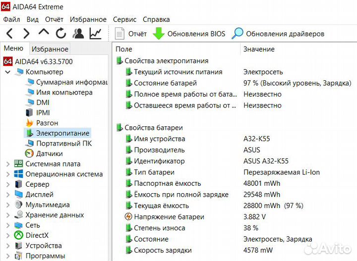Expand the Операционная система node
This screenshot has height=261, width=357.
8,174
